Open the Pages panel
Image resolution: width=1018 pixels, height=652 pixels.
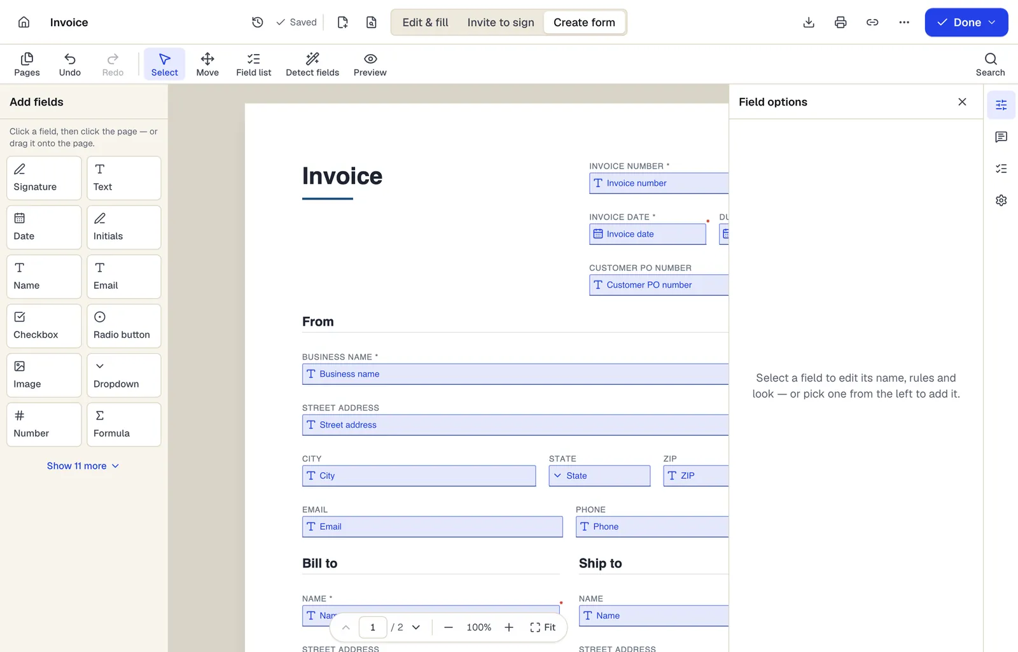[27, 64]
